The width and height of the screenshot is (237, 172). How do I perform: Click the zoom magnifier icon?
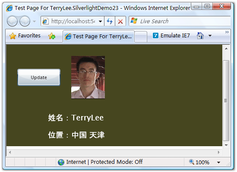192,162
